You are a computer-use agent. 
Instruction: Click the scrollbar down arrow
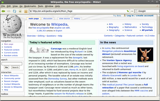158,95
